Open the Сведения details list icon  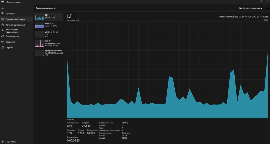point(2,42)
